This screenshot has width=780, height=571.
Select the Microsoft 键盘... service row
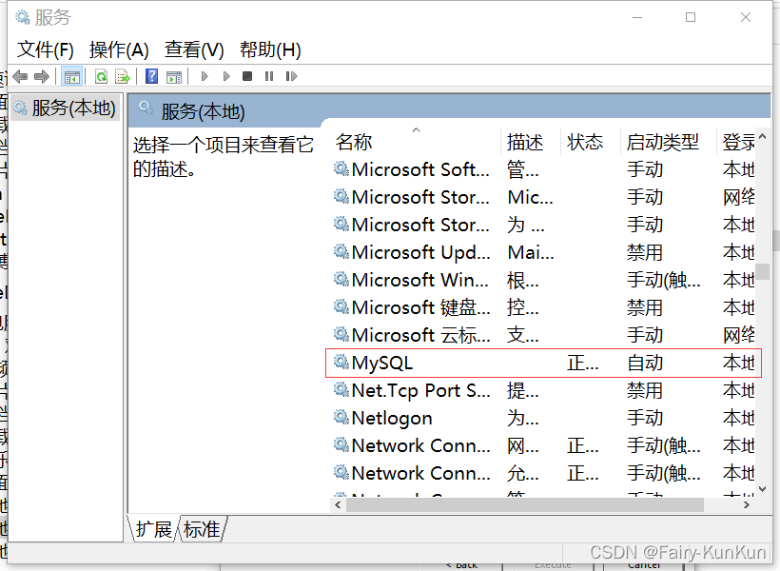544,307
